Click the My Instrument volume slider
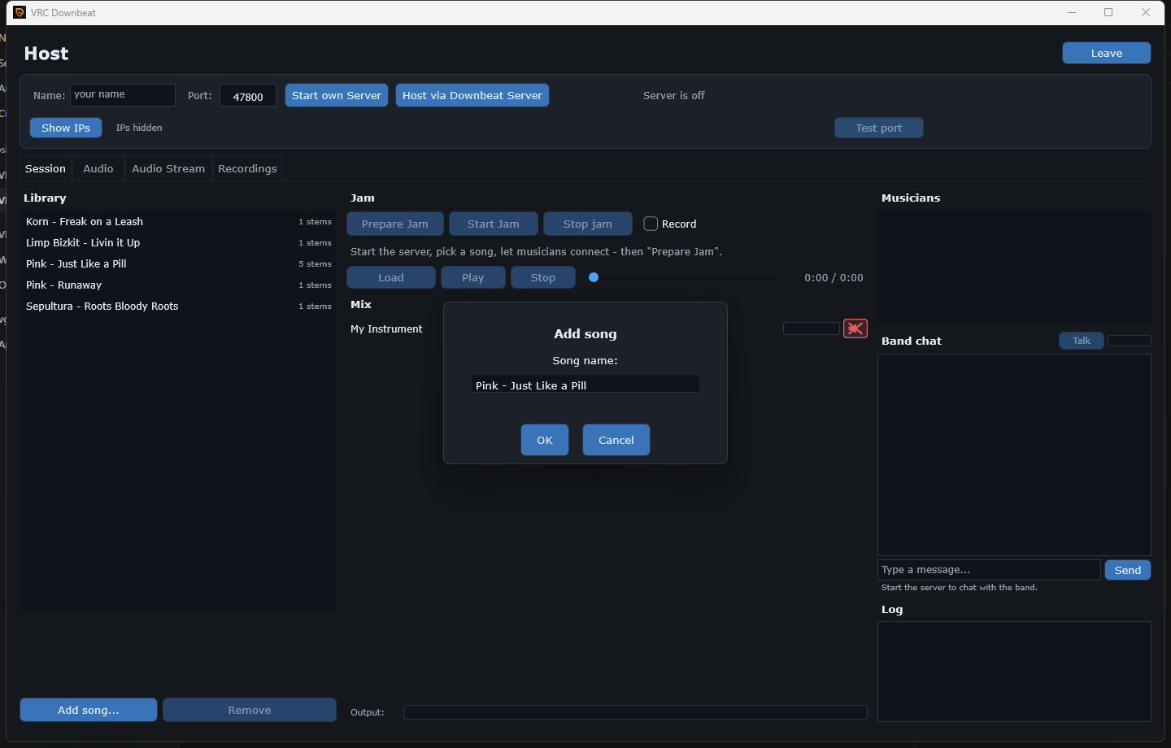The image size is (1171, 748). tap(811, 328)
